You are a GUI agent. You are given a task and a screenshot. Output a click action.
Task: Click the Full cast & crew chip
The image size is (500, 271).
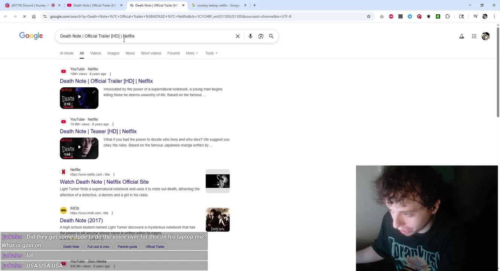pyautogui.click(x=99, y=247)
